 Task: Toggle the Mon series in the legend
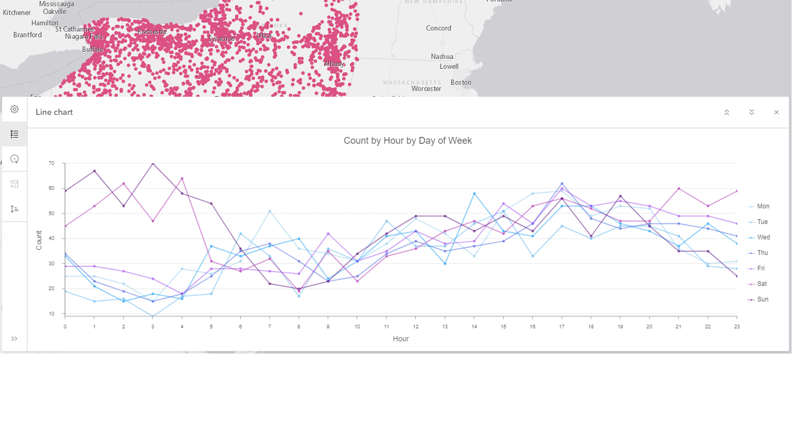click(761, 206)
